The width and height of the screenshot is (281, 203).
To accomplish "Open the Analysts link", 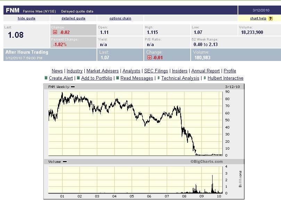I will coord(131,71).
